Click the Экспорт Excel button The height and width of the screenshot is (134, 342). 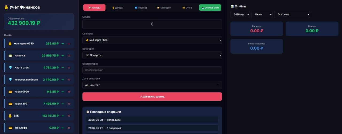pos(210,8)
